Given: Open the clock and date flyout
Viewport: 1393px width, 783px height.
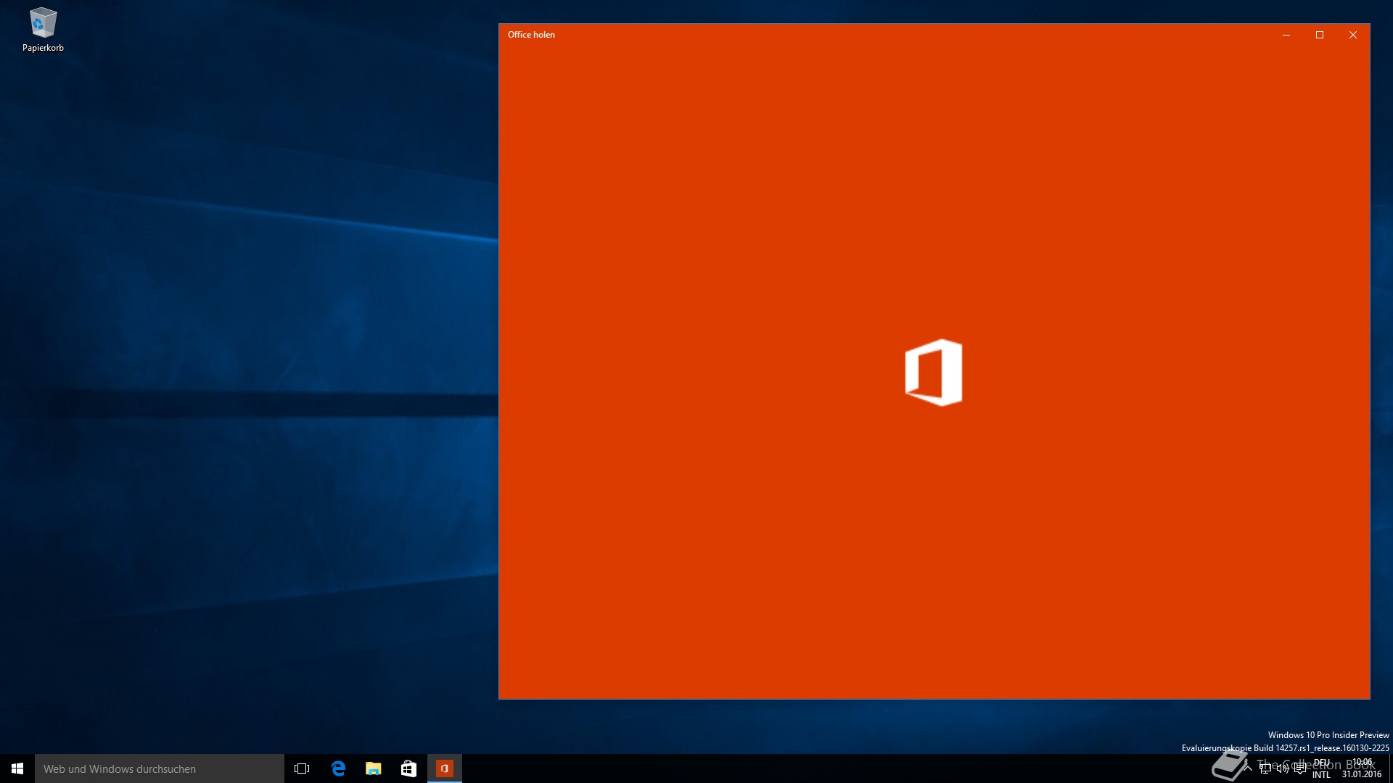Looking at the screenshot, I should coord(1362,768).
